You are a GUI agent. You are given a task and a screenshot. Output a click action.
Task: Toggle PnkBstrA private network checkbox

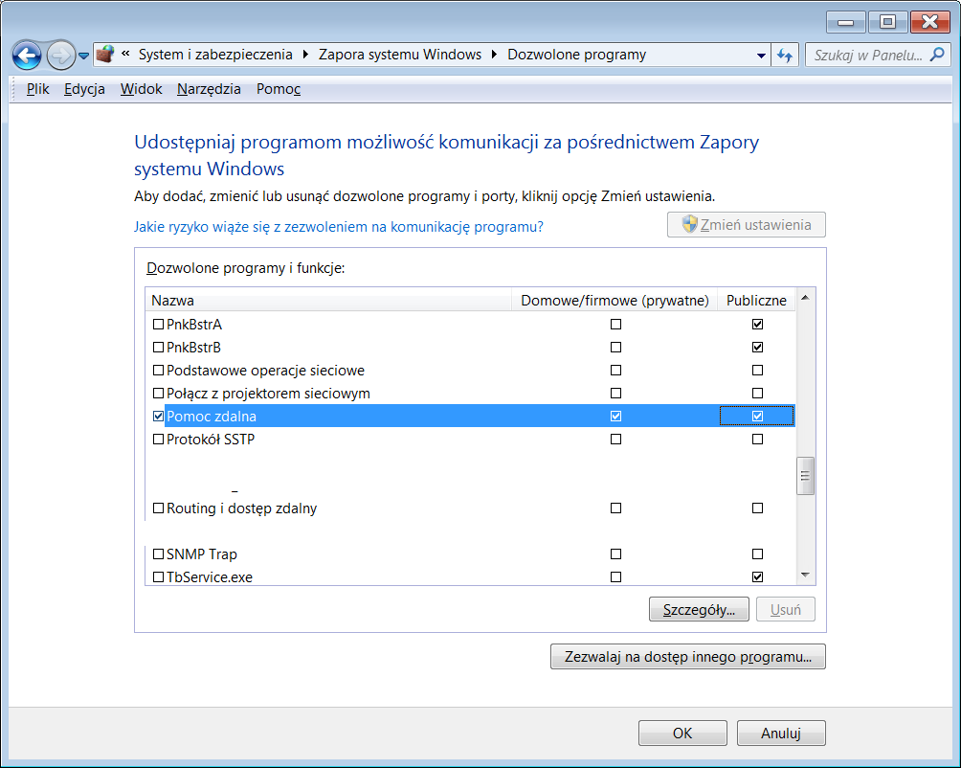point(616,325)
